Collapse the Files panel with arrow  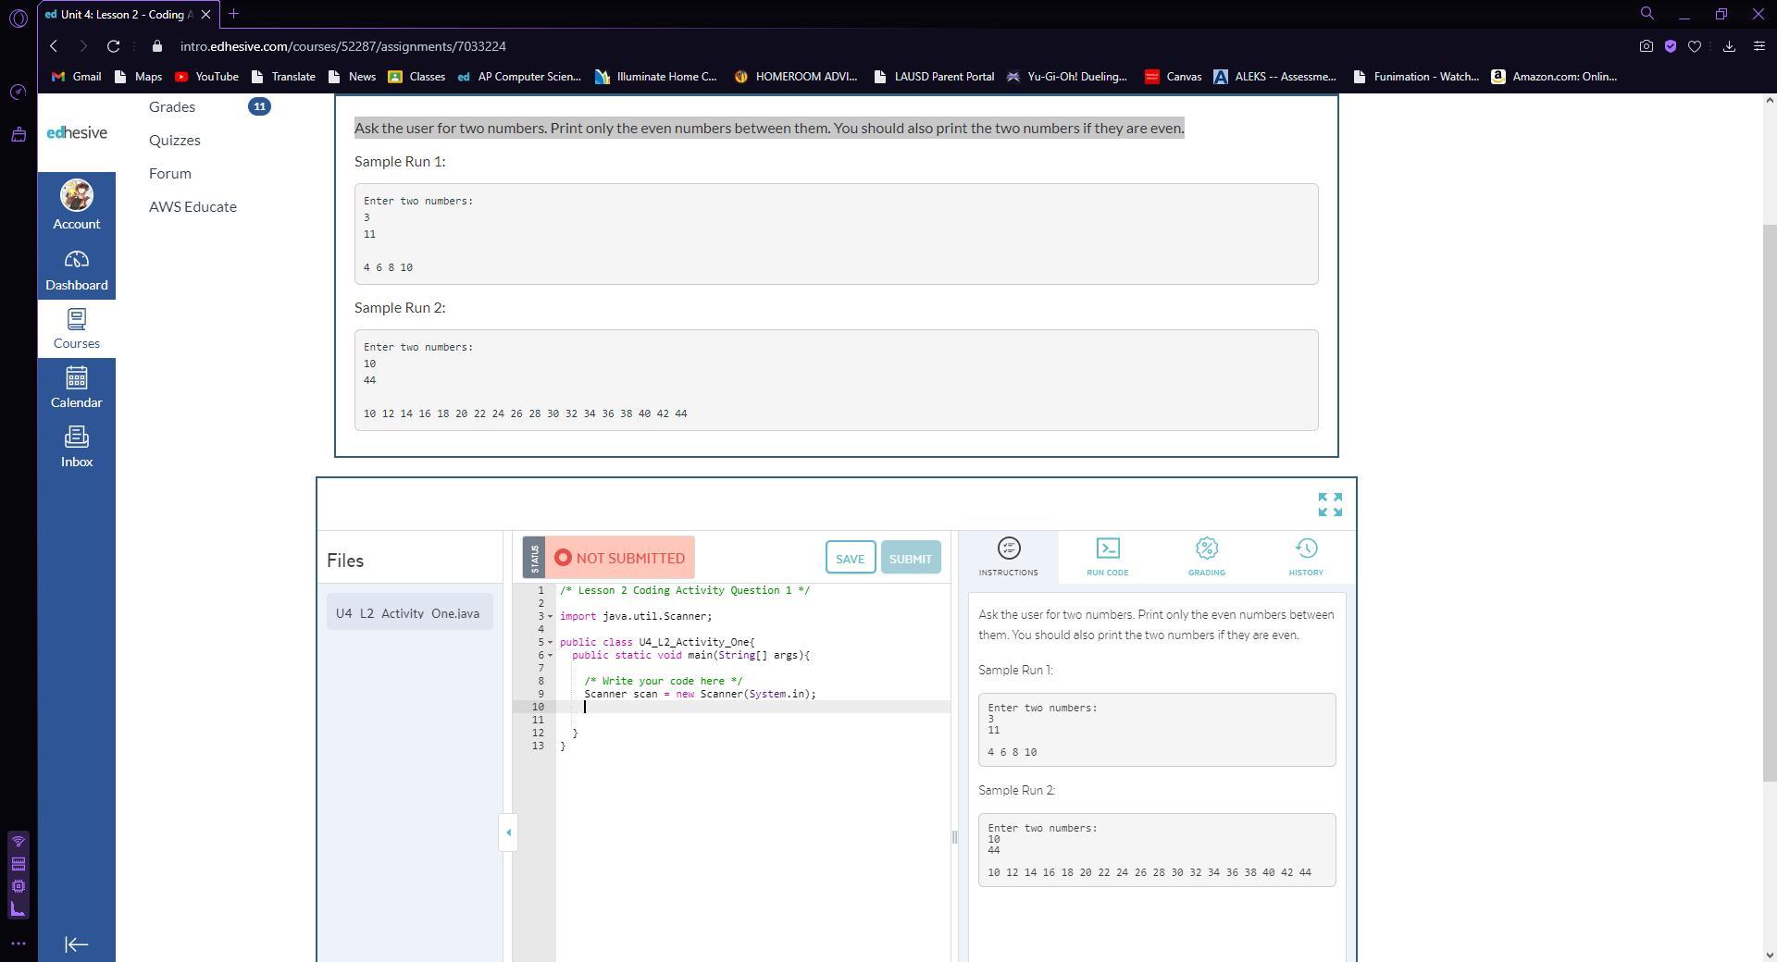(x=508, y=832)
